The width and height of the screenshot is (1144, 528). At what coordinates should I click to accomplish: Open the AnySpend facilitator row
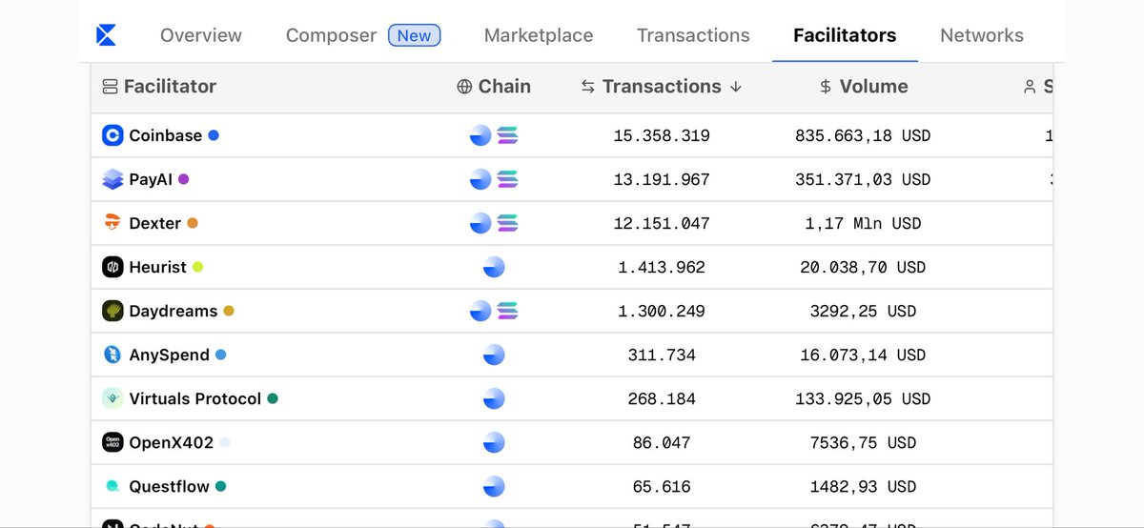click(x=572, y=355)
